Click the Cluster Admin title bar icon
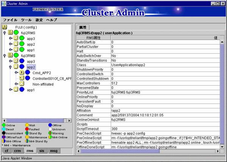227x162 pixels. [x=4, y=4]
